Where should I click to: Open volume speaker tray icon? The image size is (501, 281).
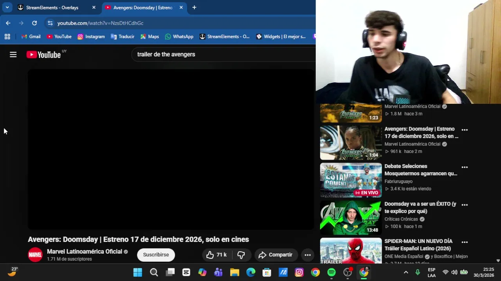click(x=454, y=272)
